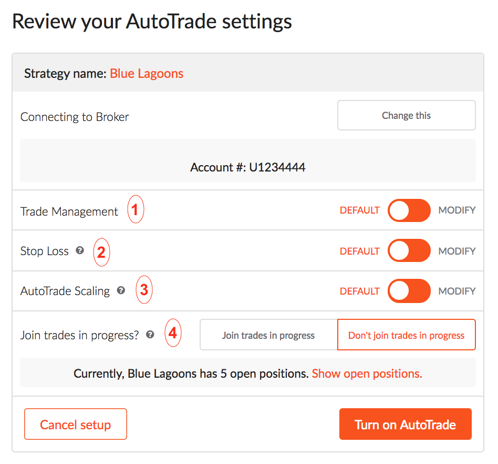
Task: Click the Change this broker button
Action: click(406, 115)
